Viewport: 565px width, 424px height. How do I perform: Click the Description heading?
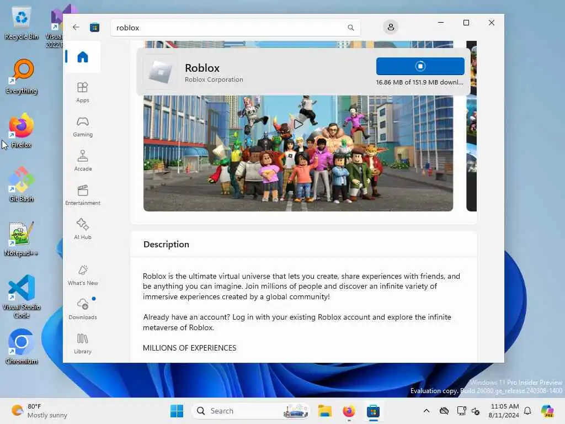click(166, 244)
